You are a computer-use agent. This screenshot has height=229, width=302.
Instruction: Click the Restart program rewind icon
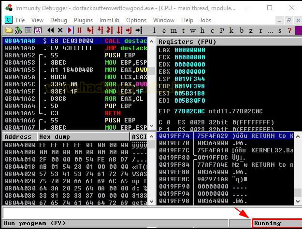point(50,30)
